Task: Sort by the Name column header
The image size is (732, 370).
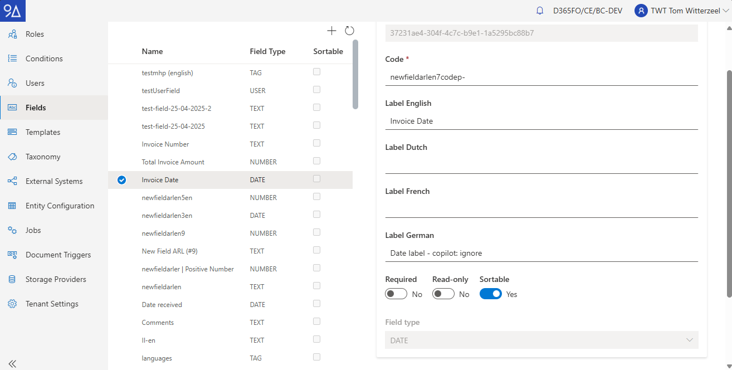Action: tap(153, 51)
